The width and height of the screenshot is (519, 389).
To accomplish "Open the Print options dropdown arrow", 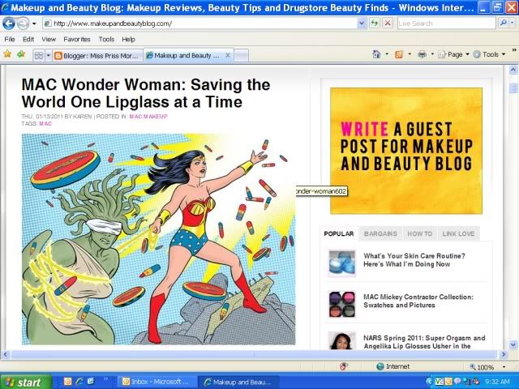I will [432, 54].
